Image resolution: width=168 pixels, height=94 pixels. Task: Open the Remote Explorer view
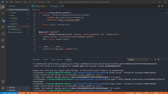(3, 33)
